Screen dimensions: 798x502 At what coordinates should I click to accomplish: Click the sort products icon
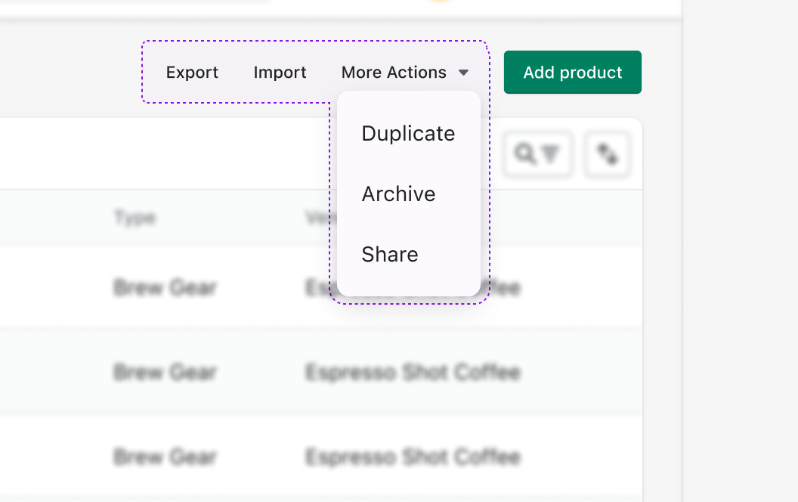click(608, 153)
